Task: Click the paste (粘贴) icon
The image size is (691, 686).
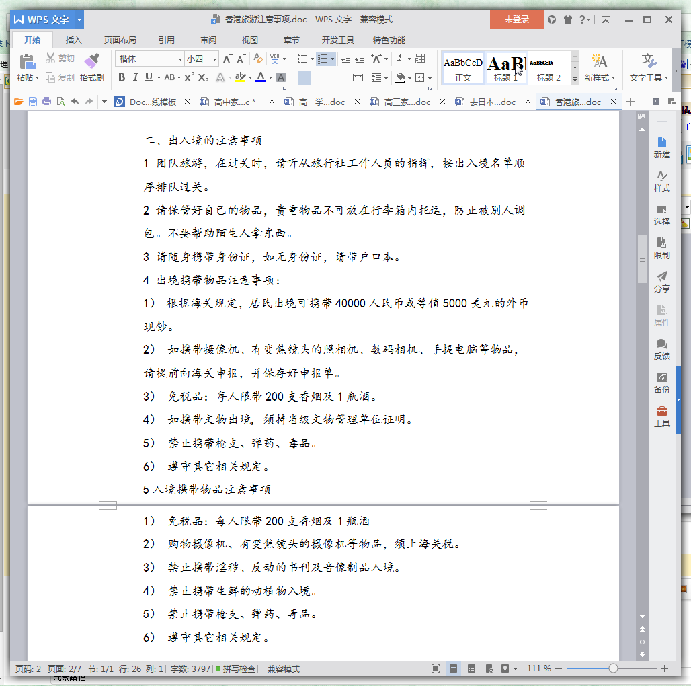Action: pos(28,62)
